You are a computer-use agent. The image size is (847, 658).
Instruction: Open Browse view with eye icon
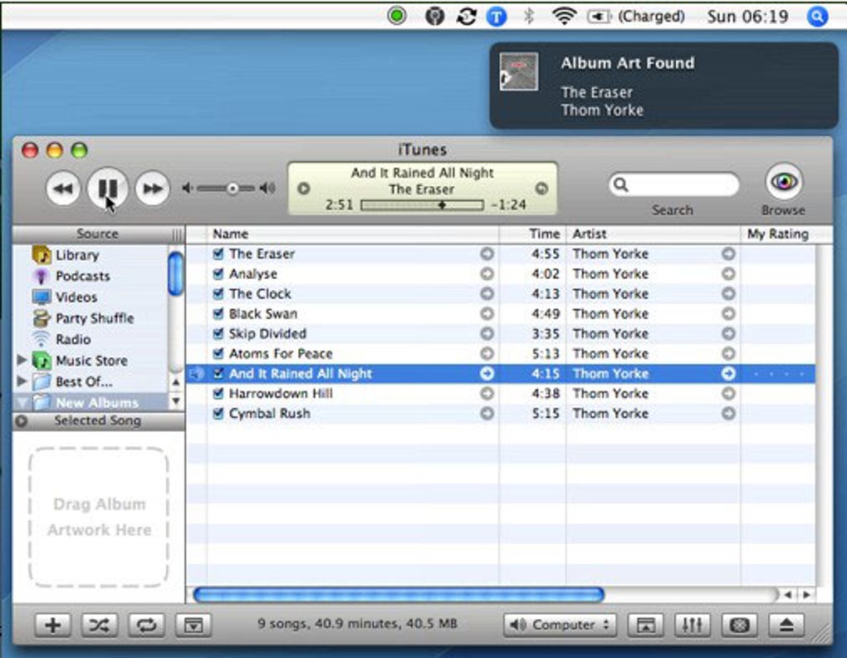pos(784,181)
